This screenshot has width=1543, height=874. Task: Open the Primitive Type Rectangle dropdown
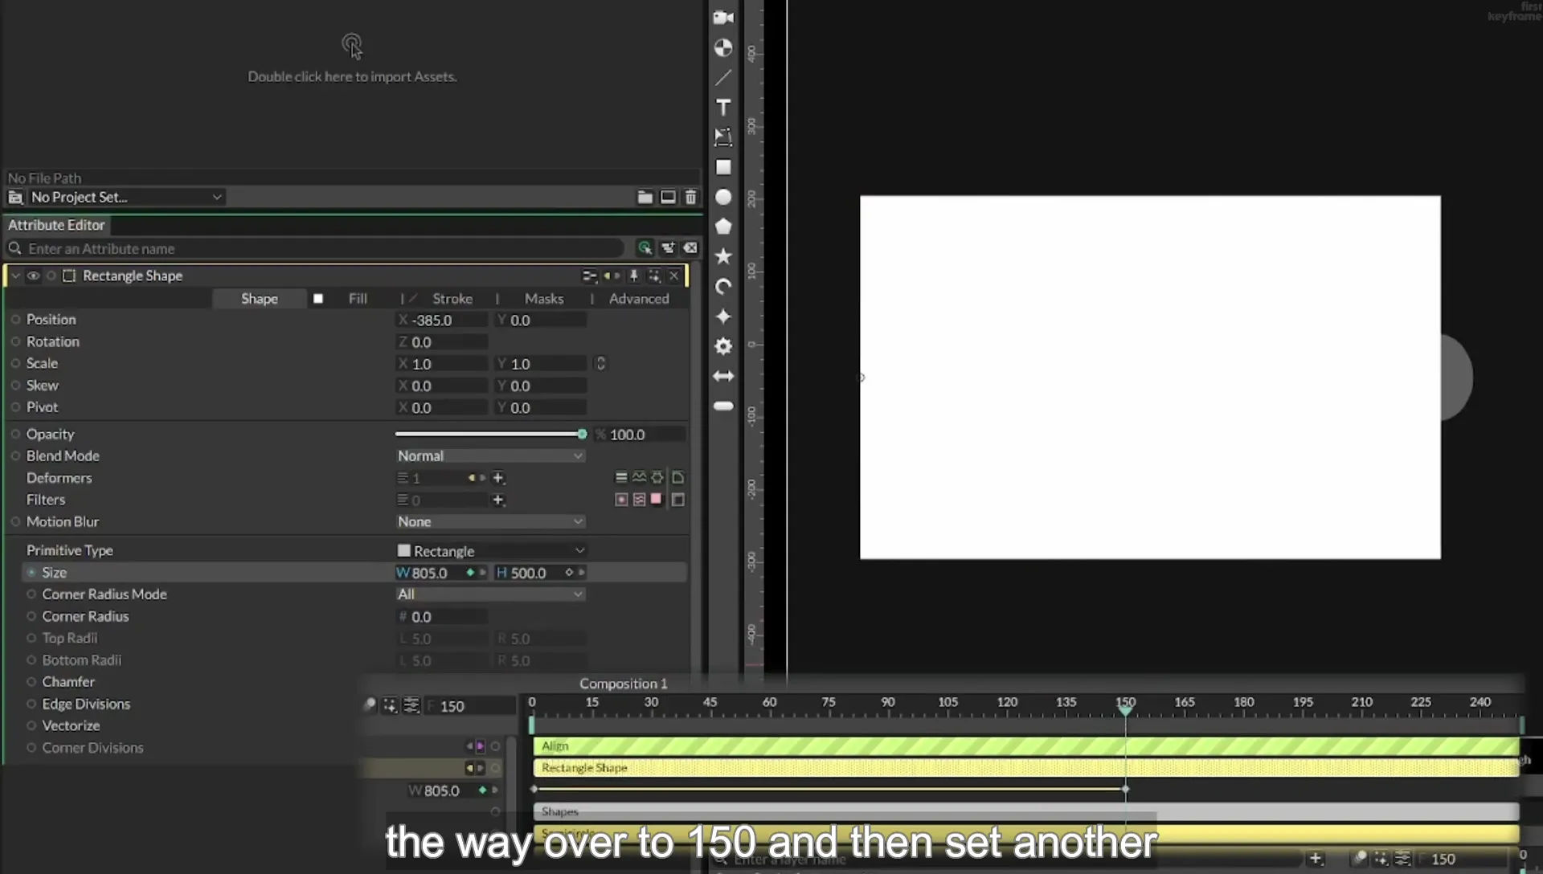coord(490,551)
